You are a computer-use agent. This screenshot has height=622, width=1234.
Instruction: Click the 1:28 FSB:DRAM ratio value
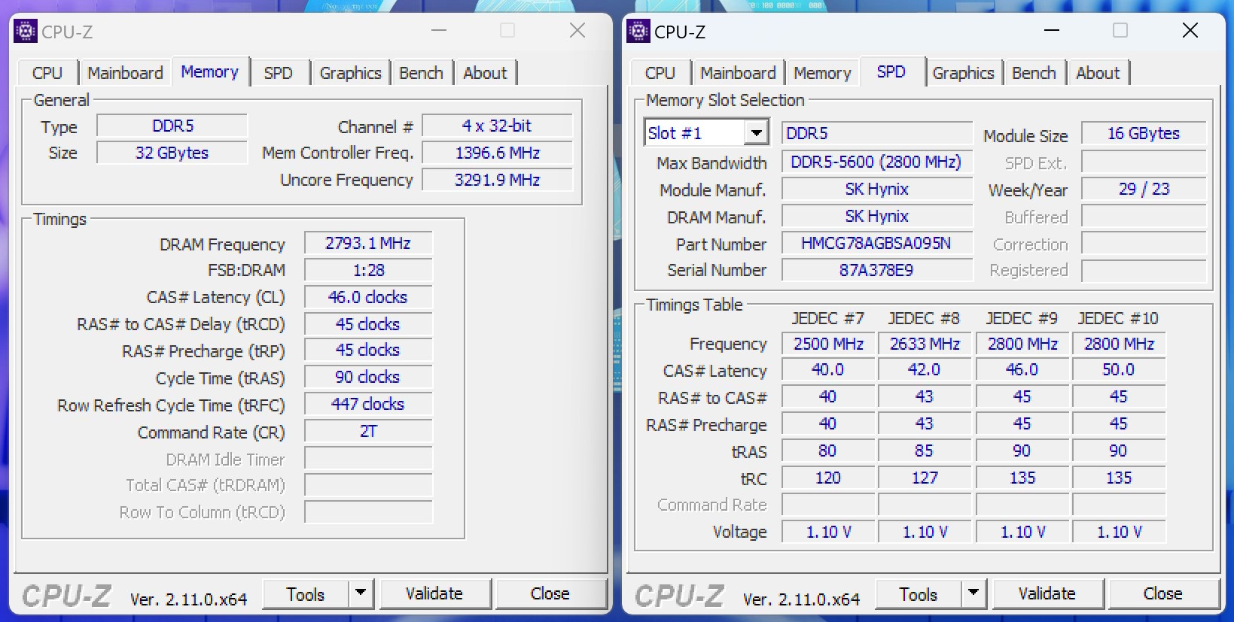[368, 270]
